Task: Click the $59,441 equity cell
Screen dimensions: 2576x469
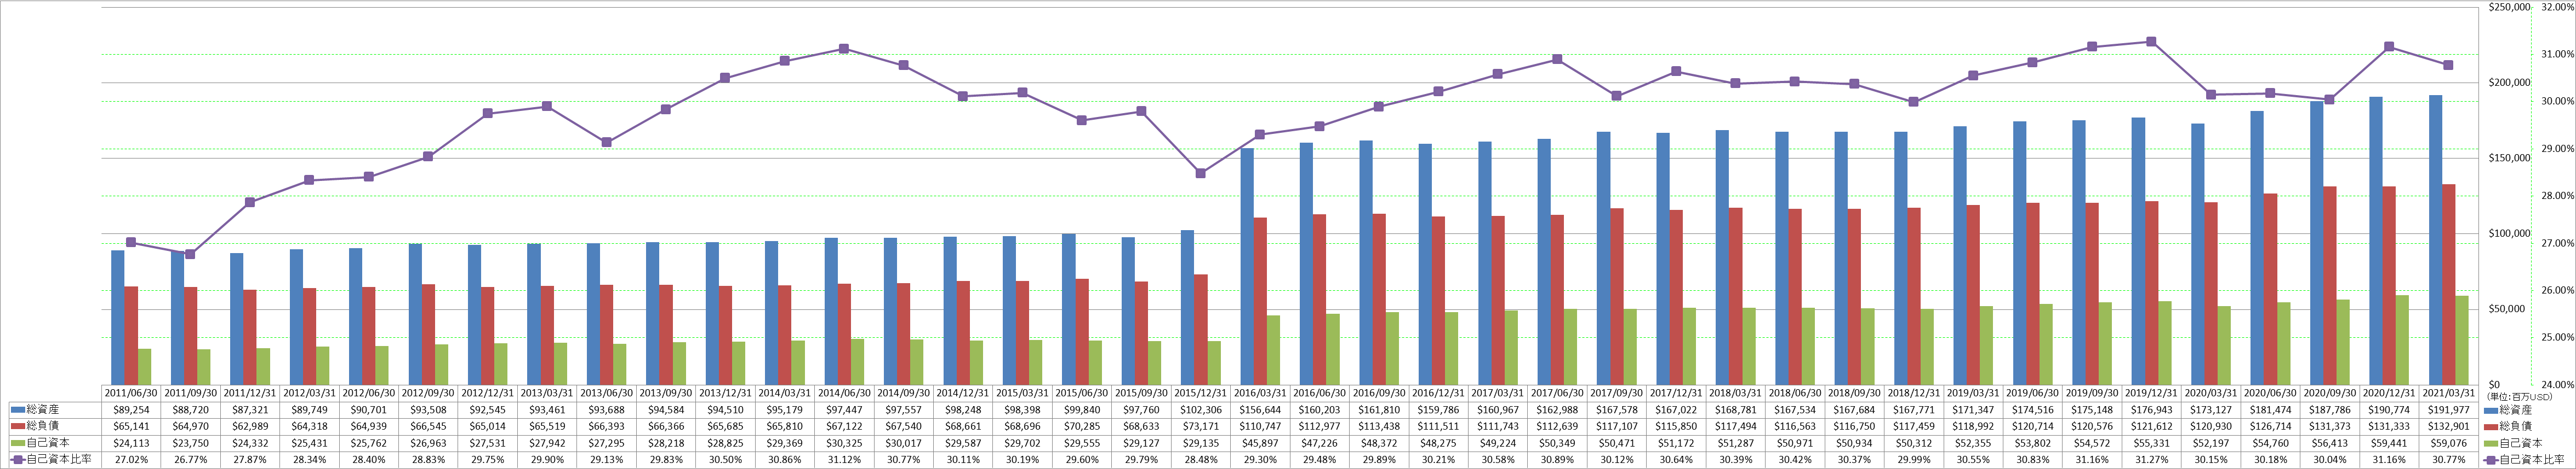Action: 2390,443
